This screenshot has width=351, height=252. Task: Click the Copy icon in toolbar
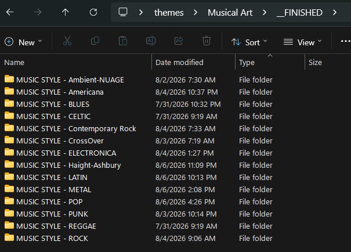[95, 41]
